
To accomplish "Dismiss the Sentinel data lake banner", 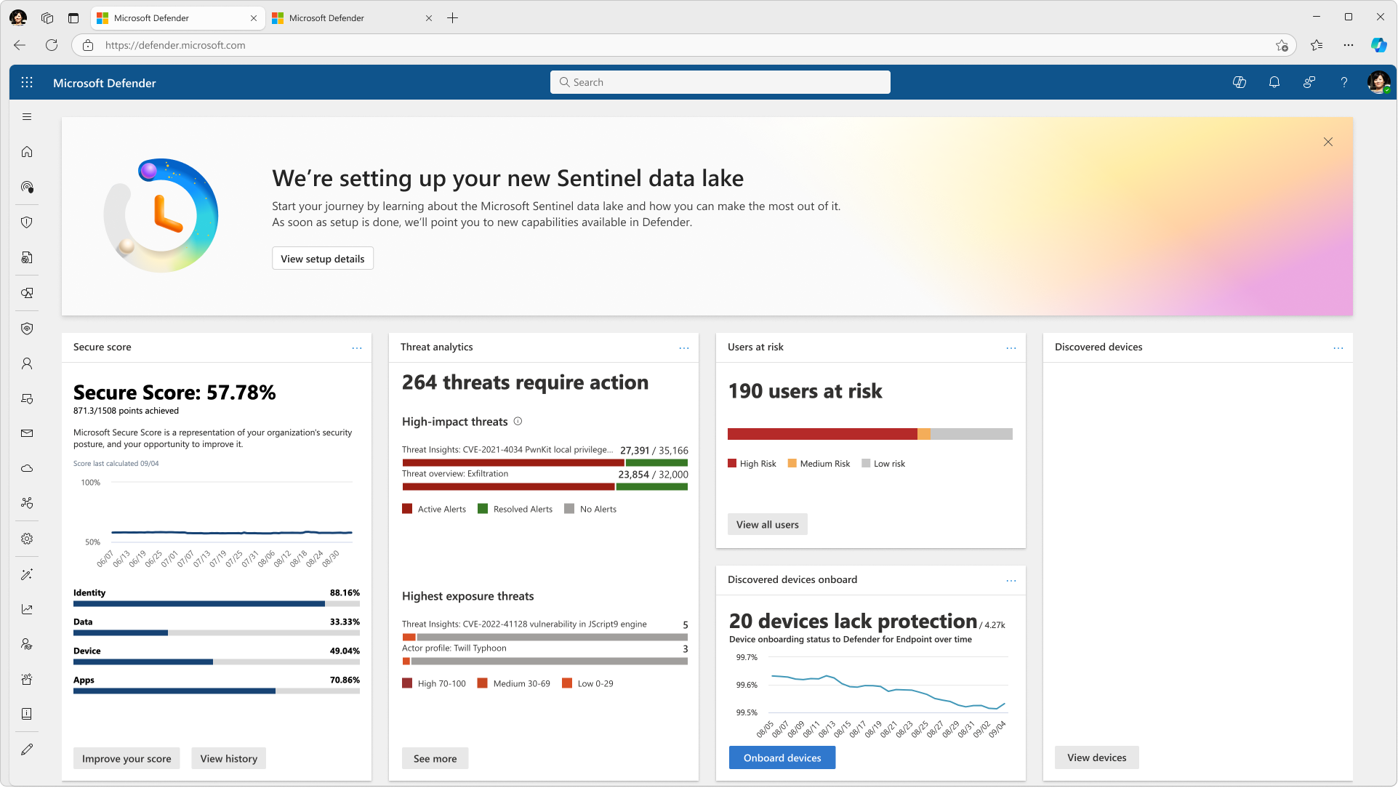I will tap(1327, 142).
